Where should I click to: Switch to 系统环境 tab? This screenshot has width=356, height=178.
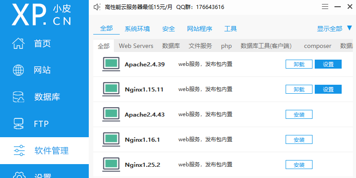(x=137, y=29)
